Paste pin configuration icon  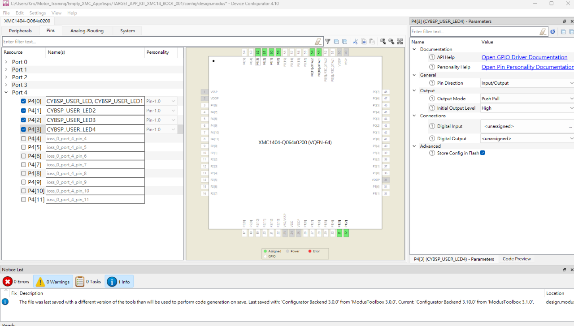(x=372, y=42)
